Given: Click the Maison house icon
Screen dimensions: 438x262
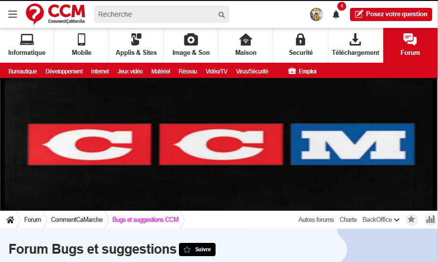Looking at the screenshot, I should click(x=245, y=40).
